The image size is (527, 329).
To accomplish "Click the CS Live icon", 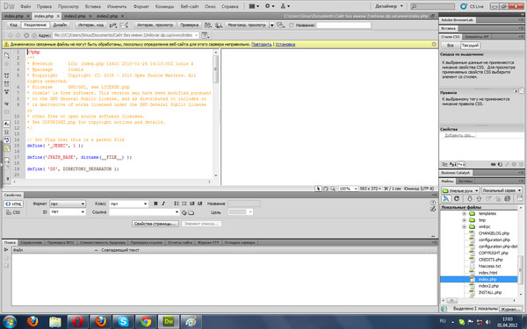I will 464,6.
